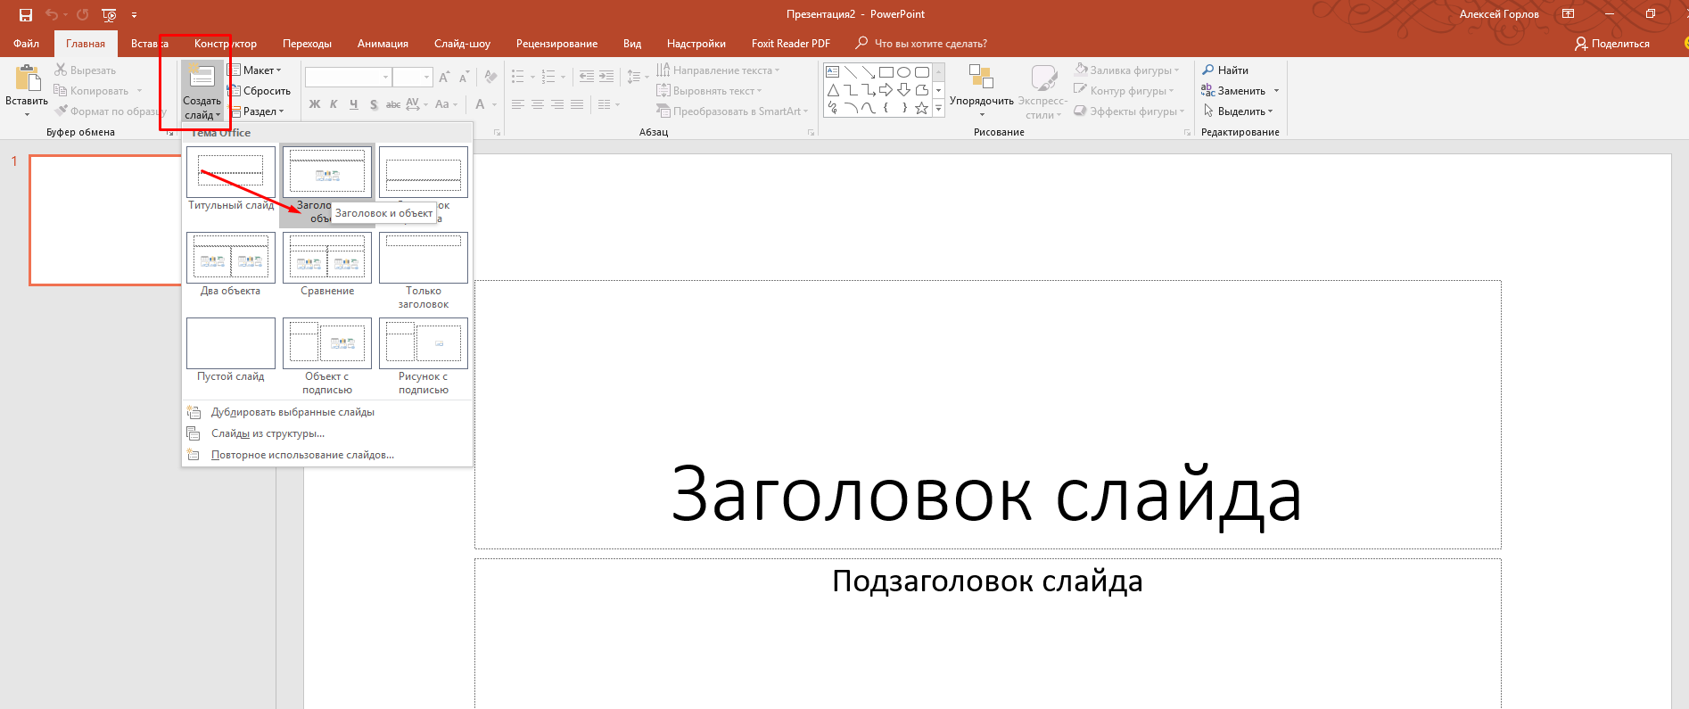Click the Вставить (Paste) clipboard icon

[27, 79]
